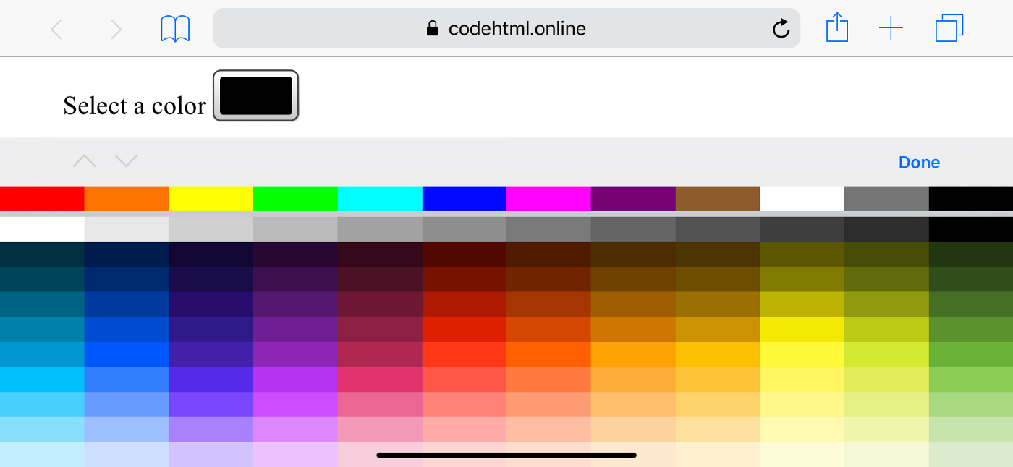Pick the brown swatch in top row
The width and height of the screenshot is (1013, 467).
(x=718, y=199)
